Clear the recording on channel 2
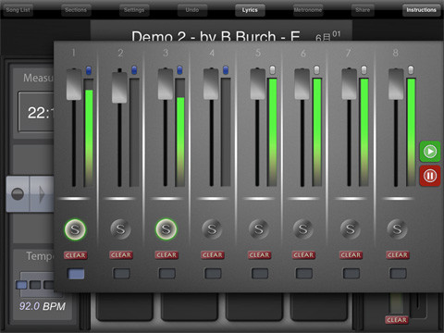Image resolution: width=444 pixels, height=333 pixels. (121, 255)
